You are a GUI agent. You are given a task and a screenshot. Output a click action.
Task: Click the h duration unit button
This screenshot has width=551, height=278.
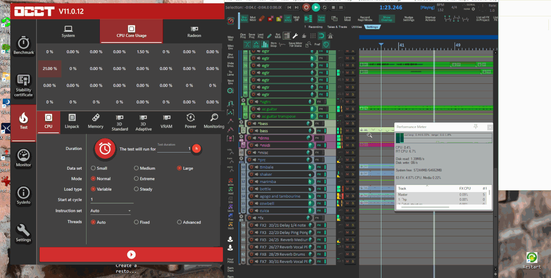196,149
